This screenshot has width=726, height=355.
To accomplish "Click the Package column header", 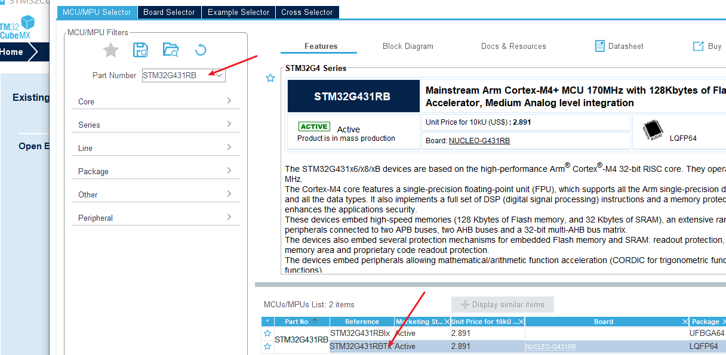I will click(706, 322).
